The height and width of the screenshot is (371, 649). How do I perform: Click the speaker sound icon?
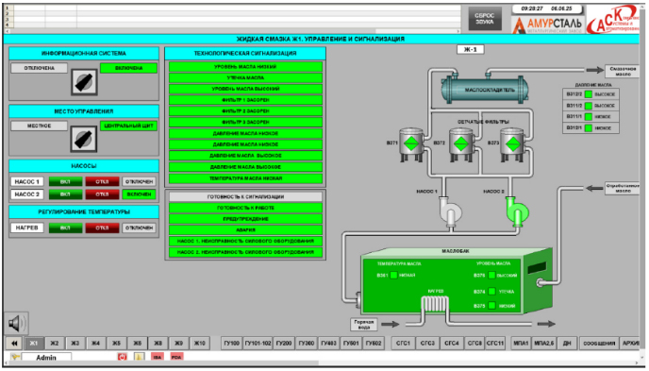tap(17, 323)
